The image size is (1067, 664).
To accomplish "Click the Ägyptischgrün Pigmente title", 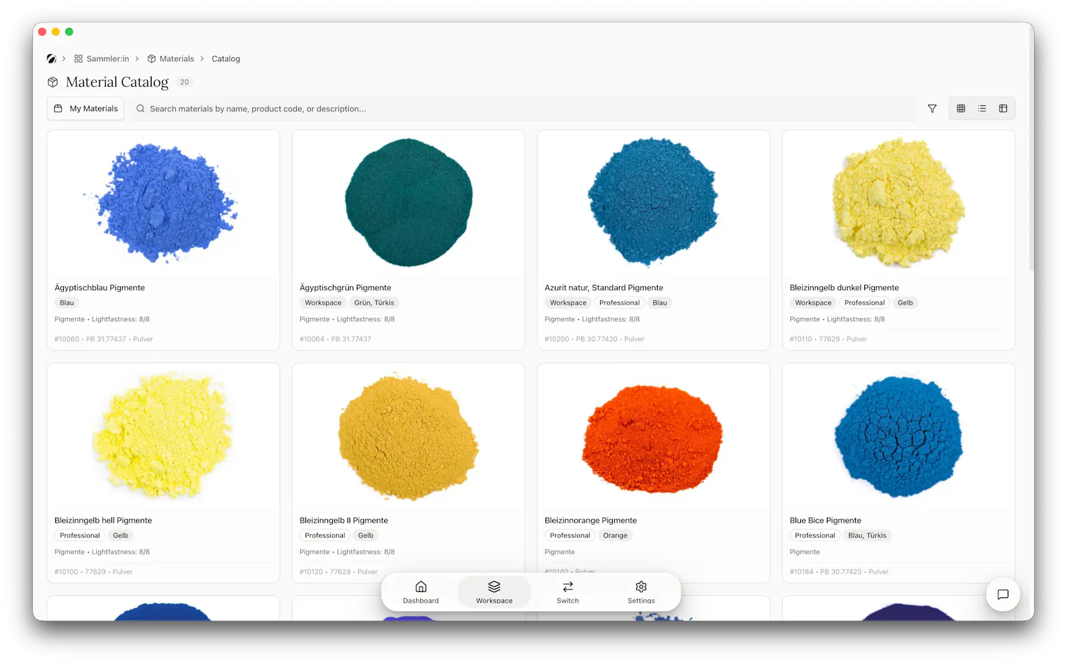I will coord(345,288).
